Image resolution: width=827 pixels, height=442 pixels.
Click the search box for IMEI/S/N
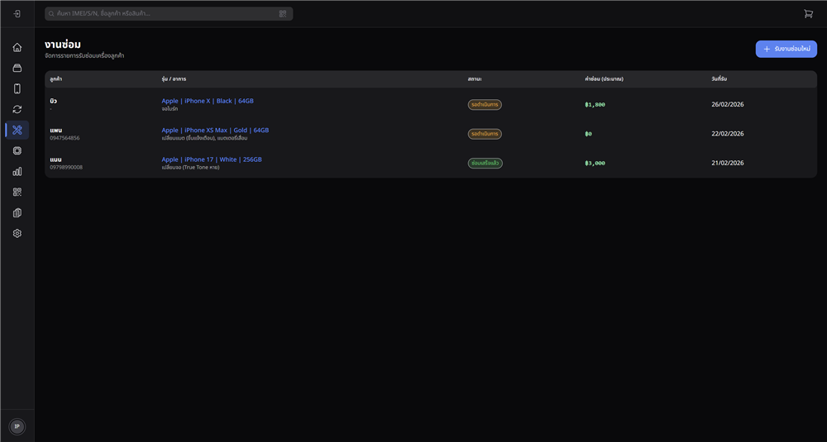(x=168, y=14)
